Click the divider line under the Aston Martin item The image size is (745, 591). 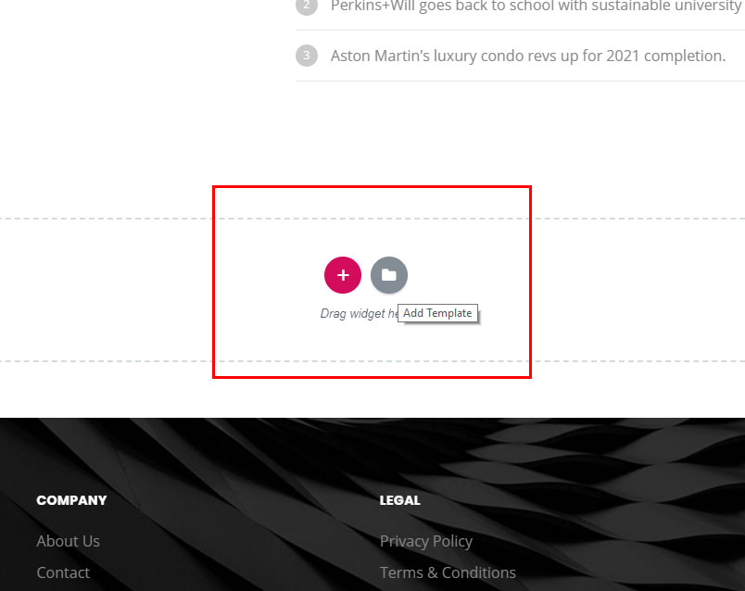point(520,81)
